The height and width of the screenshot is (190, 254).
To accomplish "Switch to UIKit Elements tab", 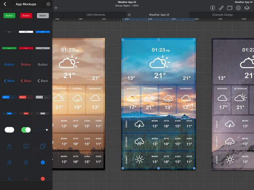I will (96, 15).
